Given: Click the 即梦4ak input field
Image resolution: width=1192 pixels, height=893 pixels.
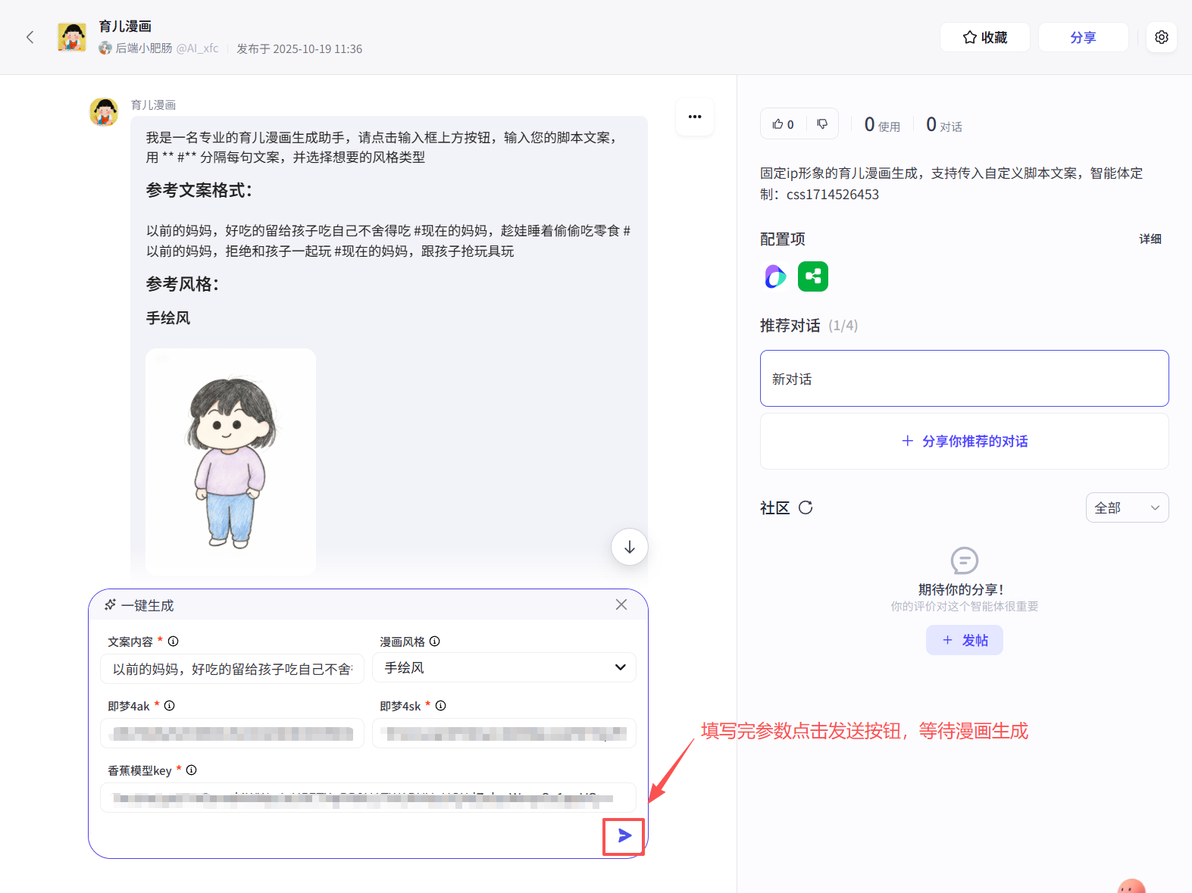Looking at the screenshot, I should 232,733.
